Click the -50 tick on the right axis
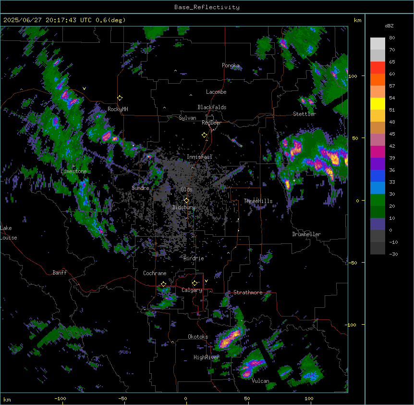Image resolution: width=414 pixels, height=405 pixels. coord(353,263)
